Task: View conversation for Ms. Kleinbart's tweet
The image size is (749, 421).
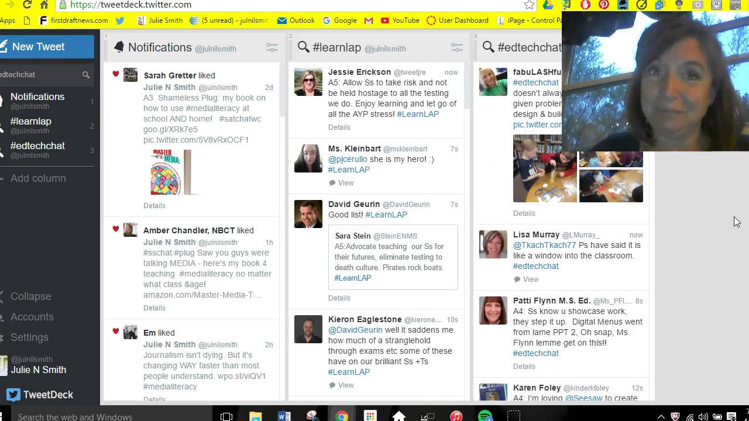Action: pyautogui.click(x=342, y=183)
